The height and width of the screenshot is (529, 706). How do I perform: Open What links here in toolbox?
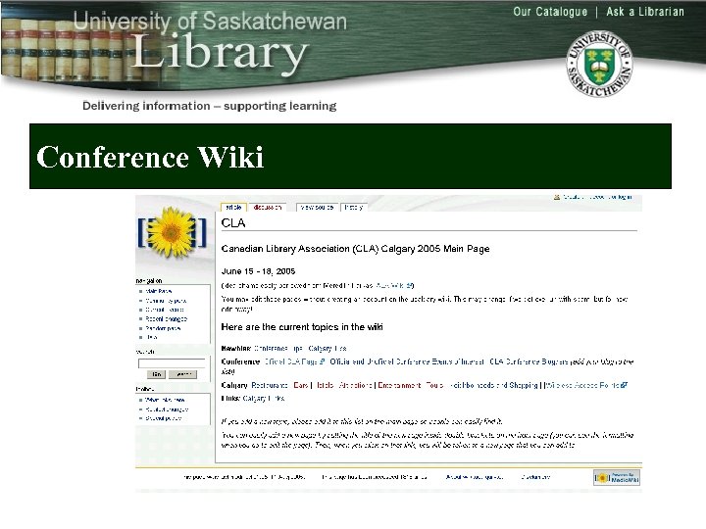165,400
